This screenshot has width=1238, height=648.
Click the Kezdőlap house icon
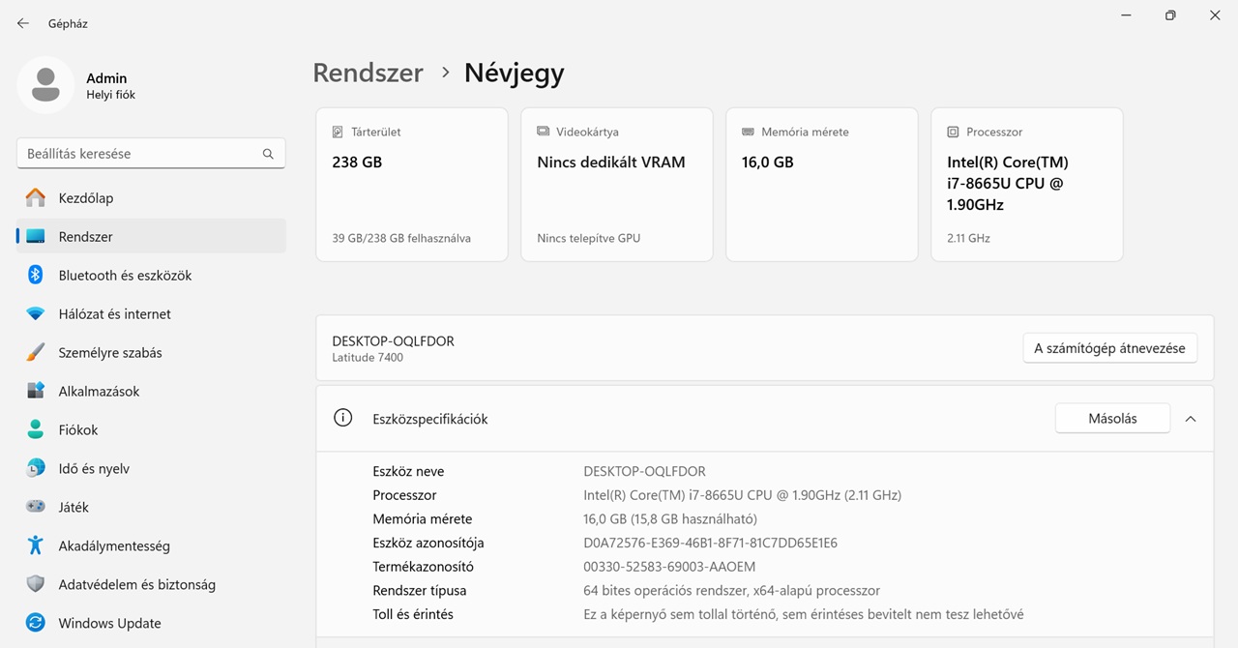[x=36, y=197]
